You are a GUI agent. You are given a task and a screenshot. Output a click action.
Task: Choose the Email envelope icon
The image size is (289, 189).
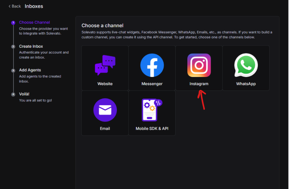[x=105, y=110]
